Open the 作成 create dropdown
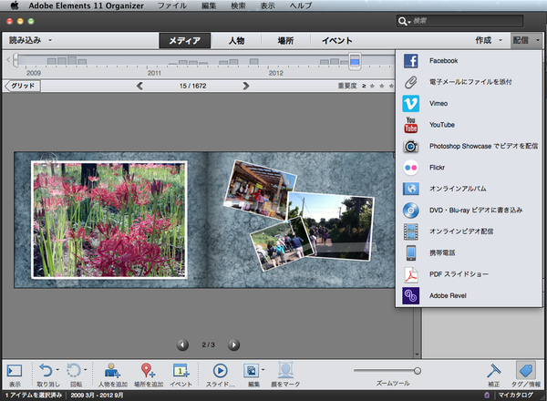 [x=501, y=40]
